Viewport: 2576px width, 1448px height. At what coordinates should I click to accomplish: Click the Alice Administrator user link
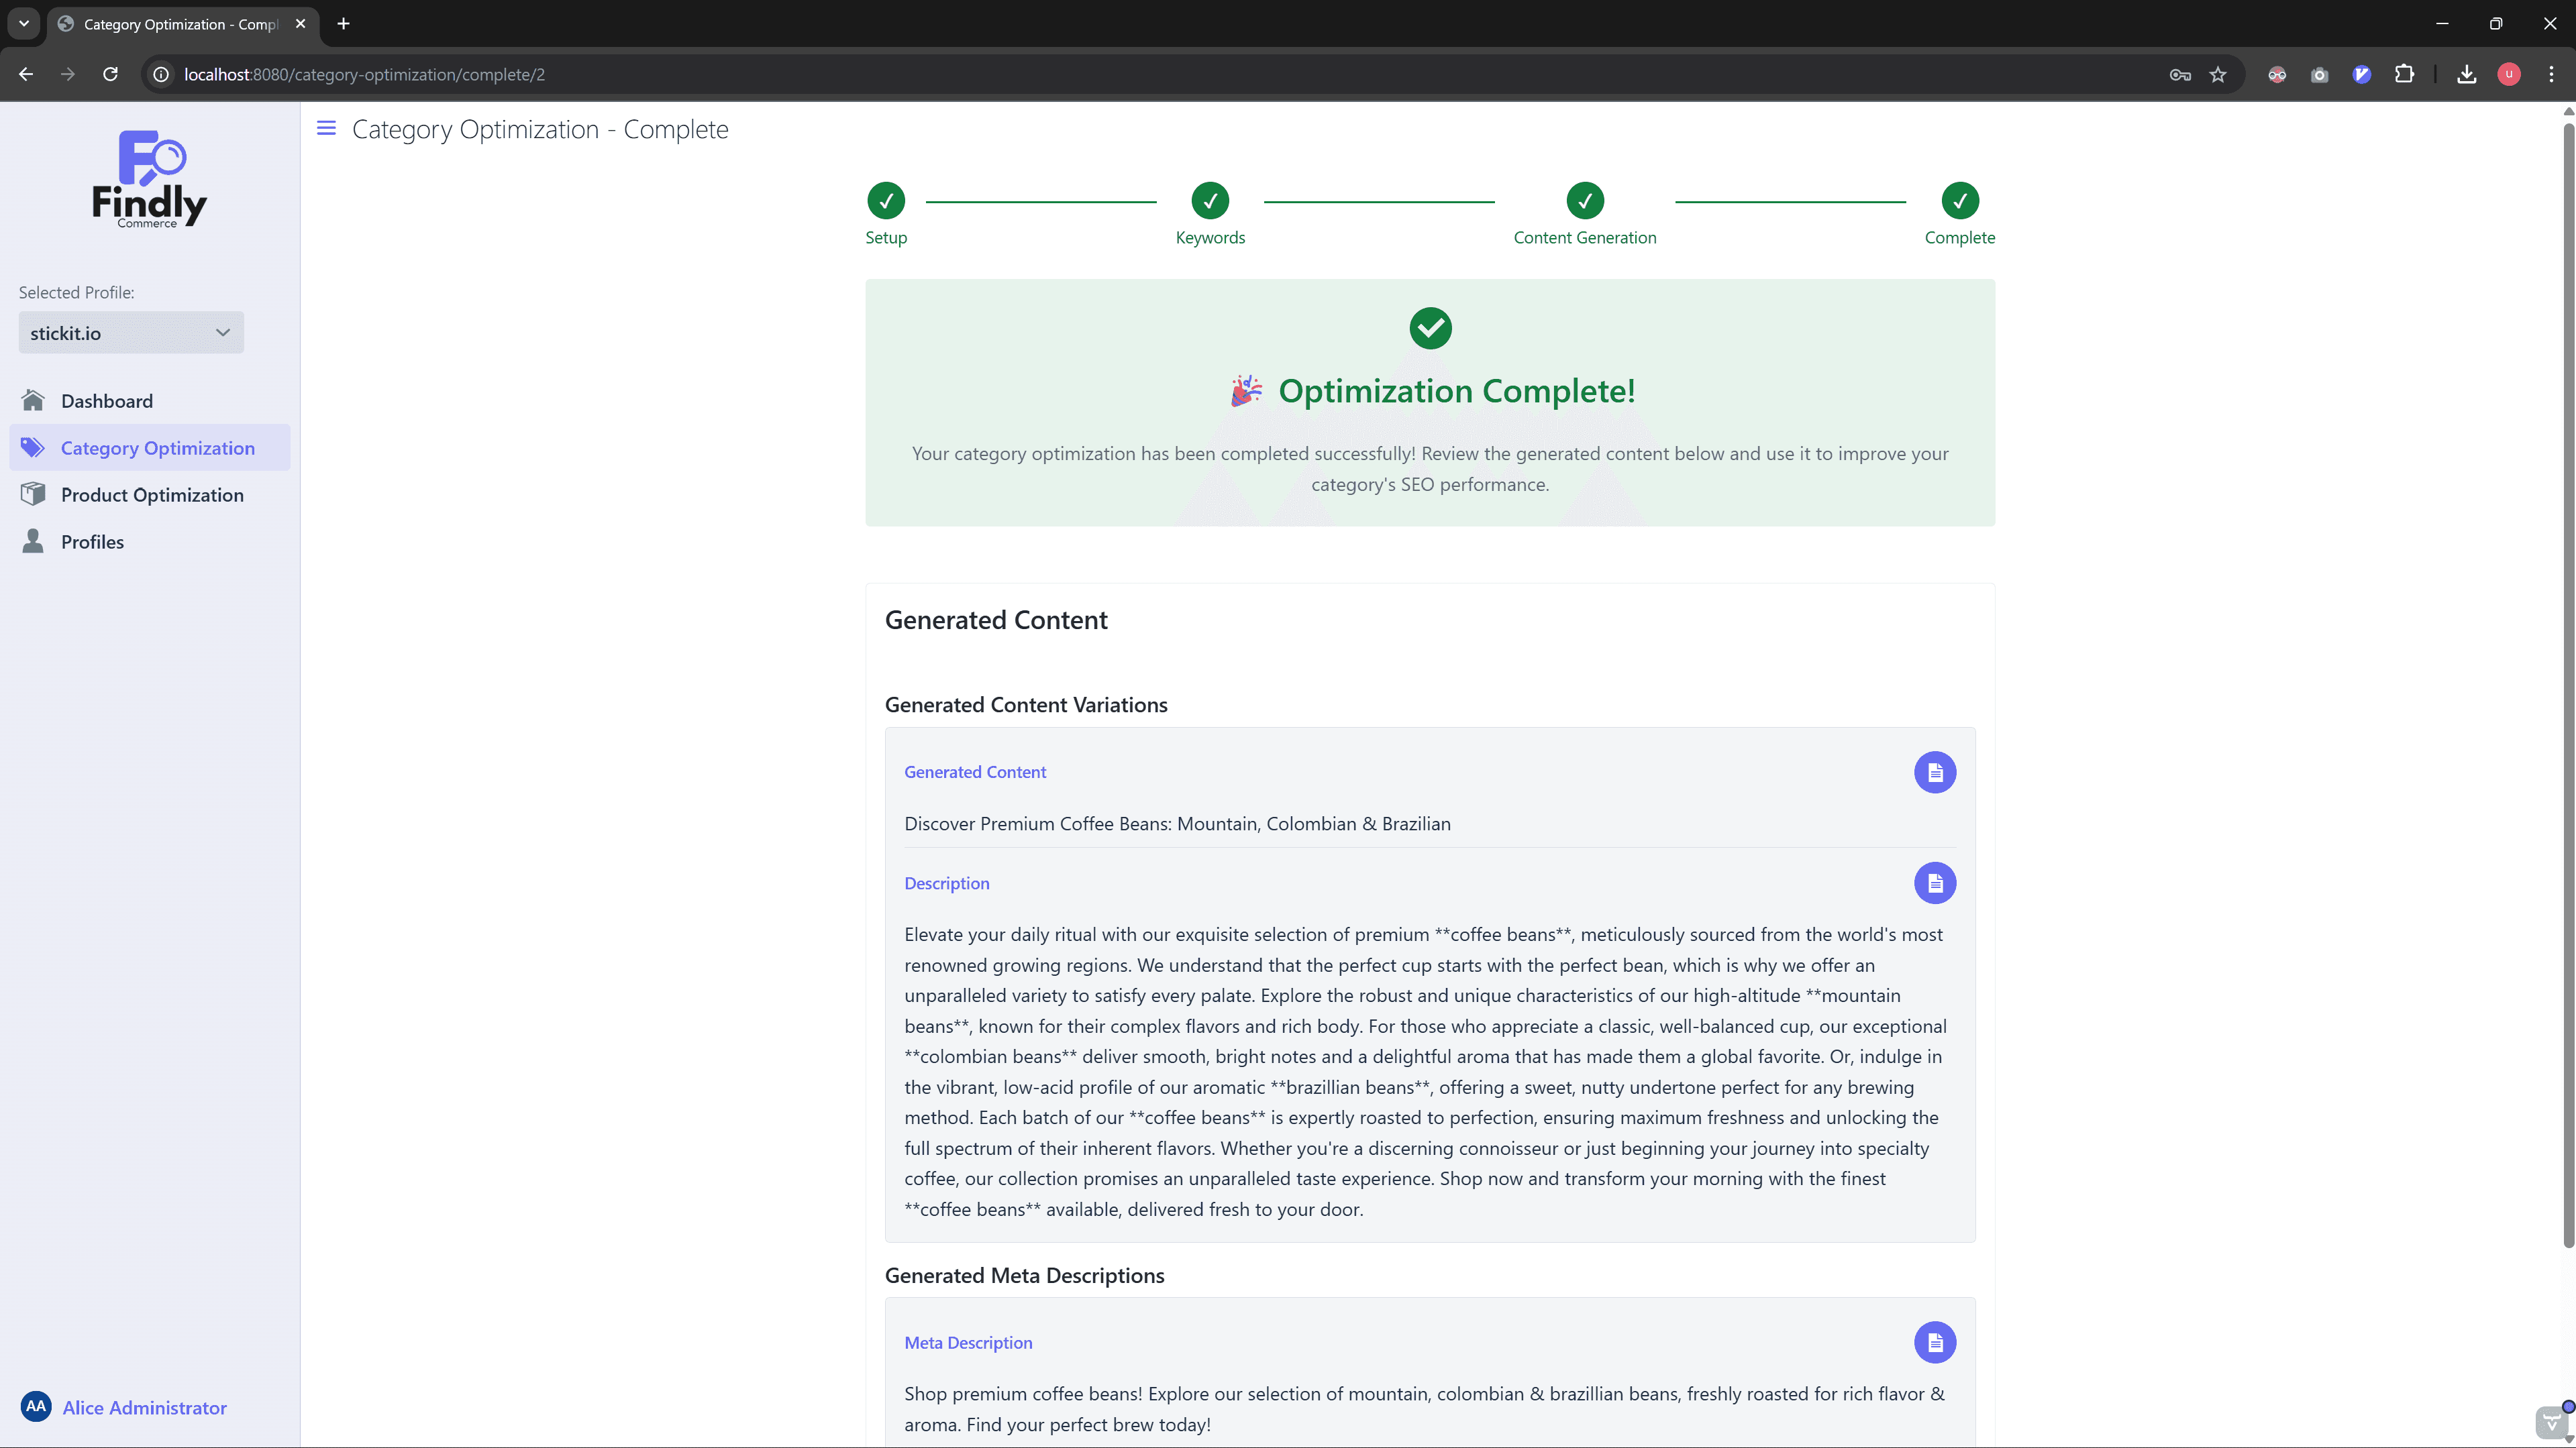point(144,1407)
